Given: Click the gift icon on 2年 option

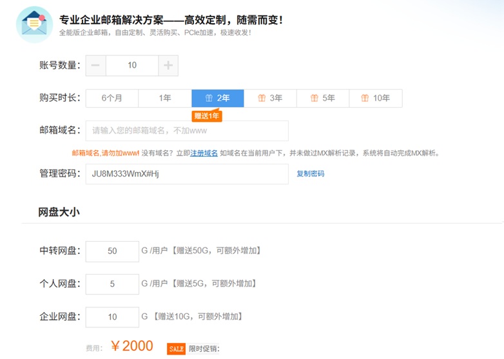Looking at the screenshot, I should tap(209, 98).
